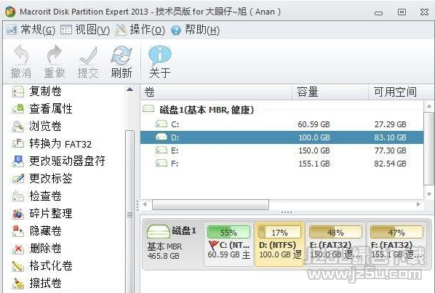435x293 pixels.
Task: Open the About (关于) info icon
Action: 160,55
